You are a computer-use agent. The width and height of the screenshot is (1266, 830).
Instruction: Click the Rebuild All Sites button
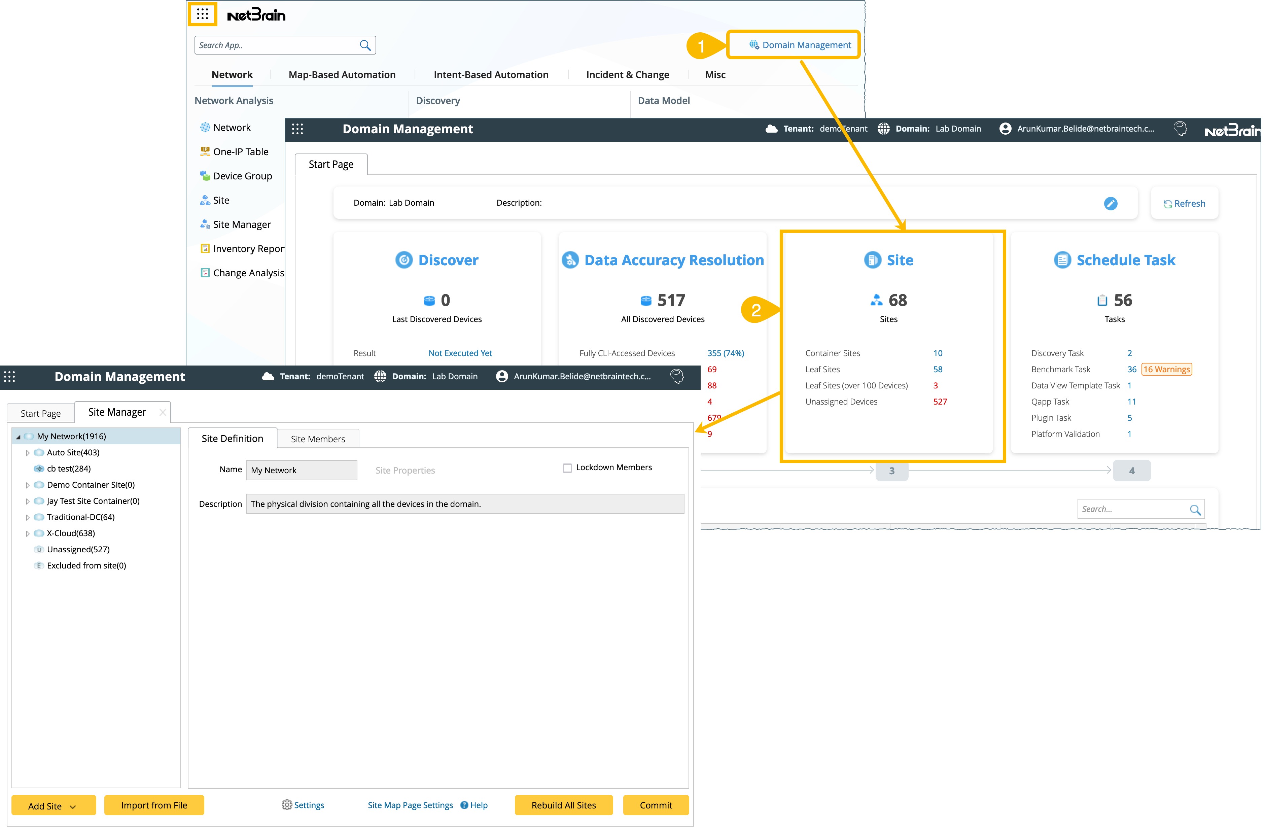(563, 805)
